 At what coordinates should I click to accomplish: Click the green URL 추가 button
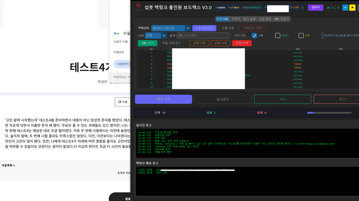pos(148,43)
